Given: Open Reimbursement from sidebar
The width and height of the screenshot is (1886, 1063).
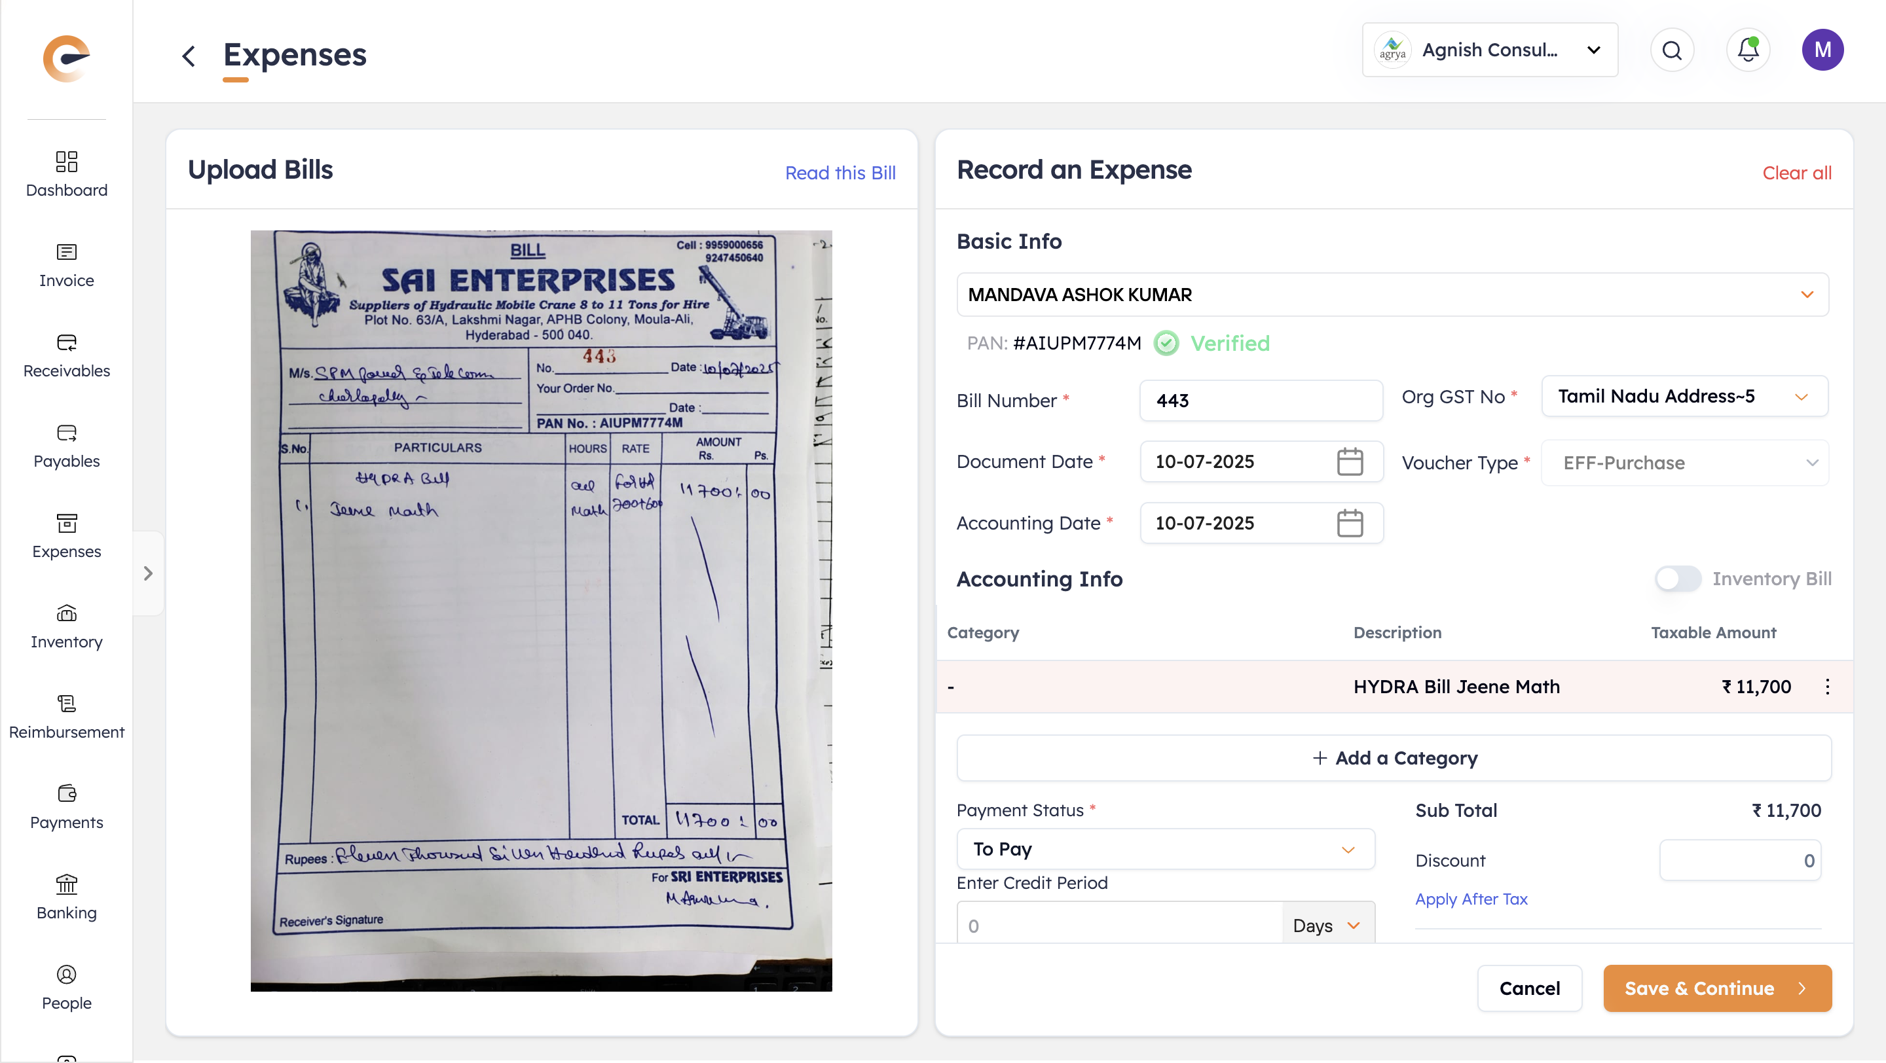Looking at the screenshot, I should (x=67, y=715).
